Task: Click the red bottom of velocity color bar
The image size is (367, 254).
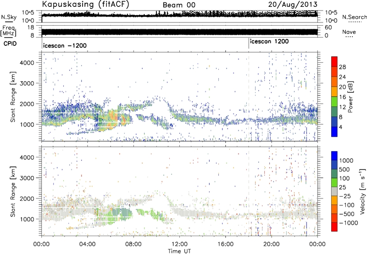Action: click(334, 227)
